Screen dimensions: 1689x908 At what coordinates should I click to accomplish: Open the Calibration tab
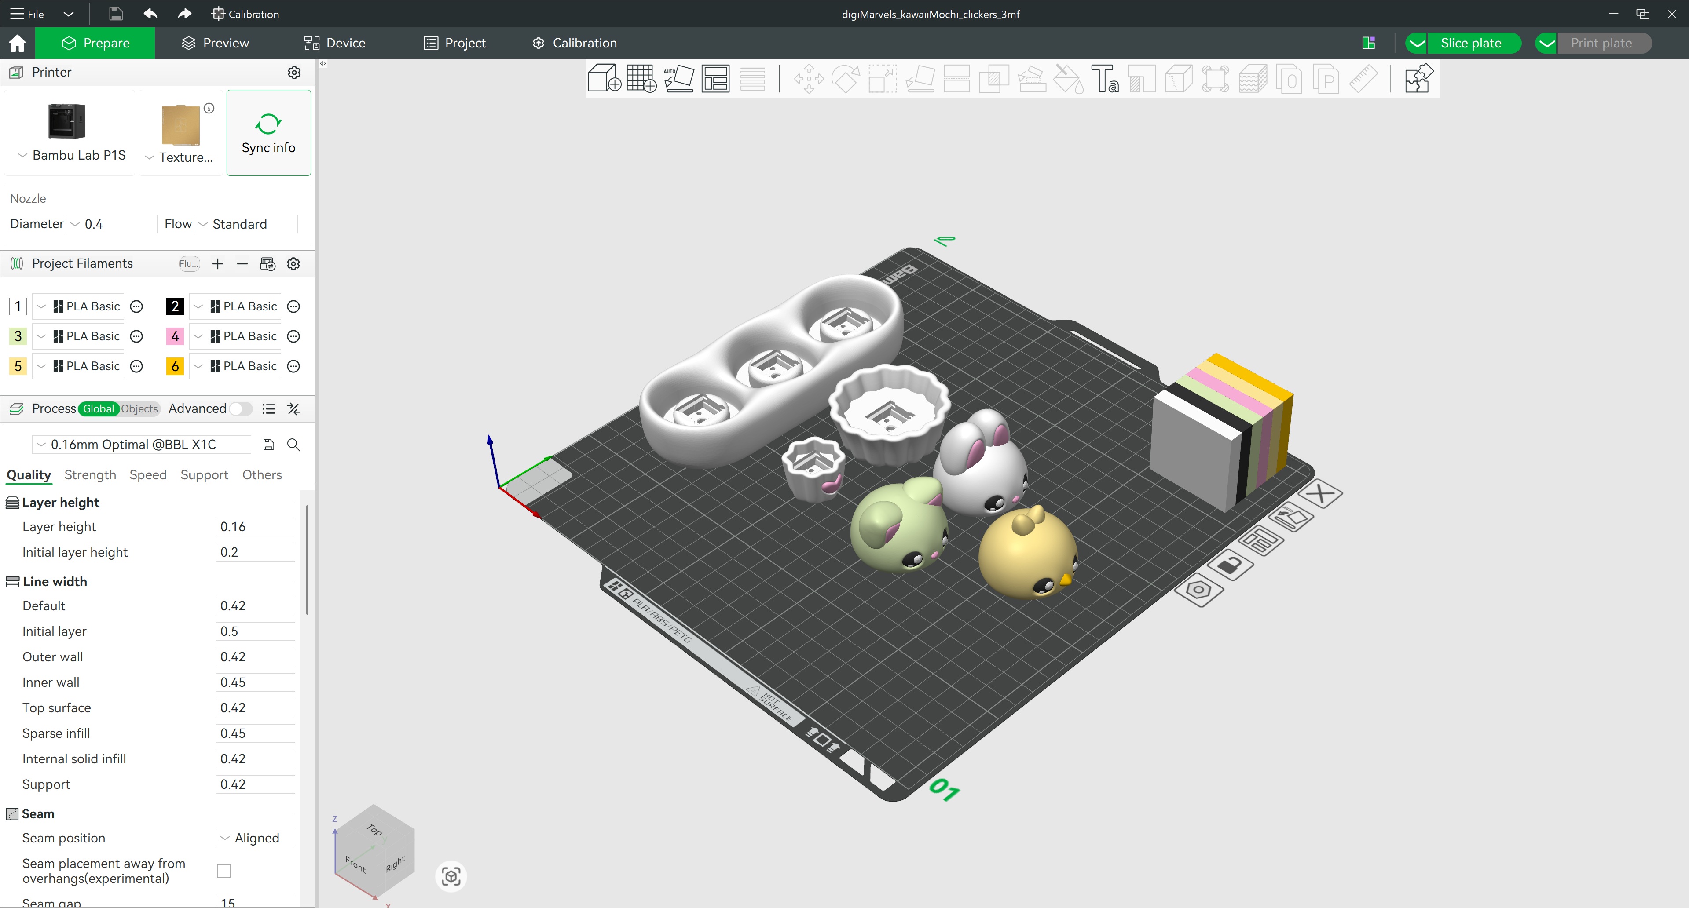[574, 43]
